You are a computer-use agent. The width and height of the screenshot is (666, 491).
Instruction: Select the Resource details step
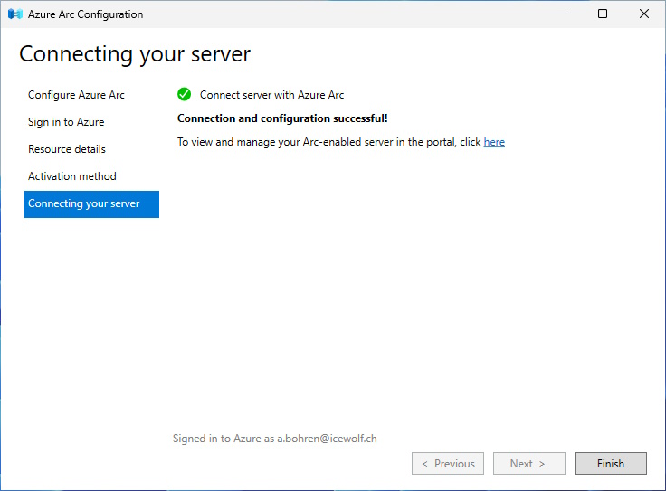point(67,149)
